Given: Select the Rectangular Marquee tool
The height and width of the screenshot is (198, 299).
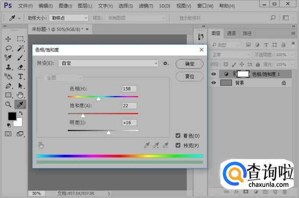Looking at the screenshot, I should [20, 39].
